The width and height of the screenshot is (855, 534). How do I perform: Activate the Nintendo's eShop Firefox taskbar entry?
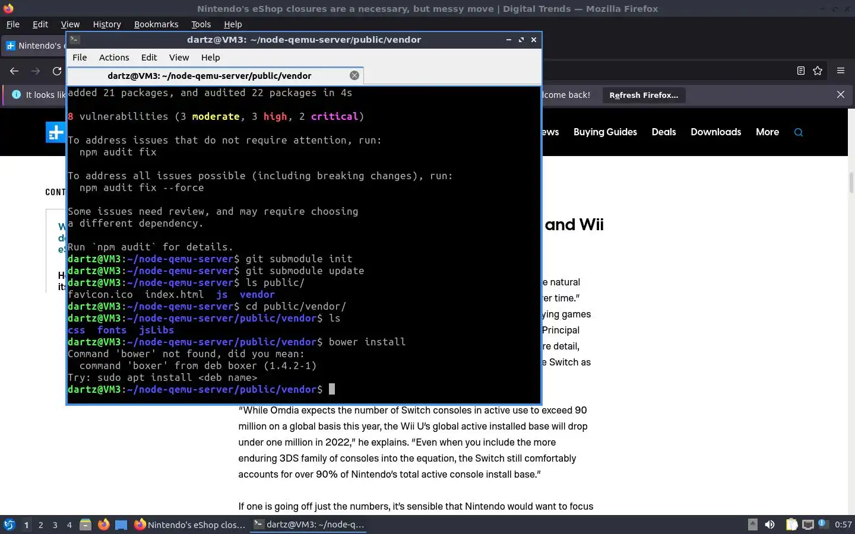(190, 525)
